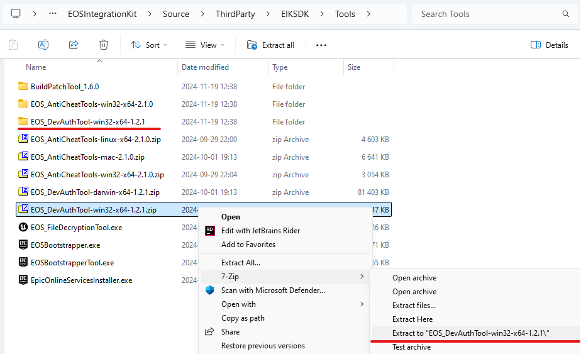
Task: Click the This PC monitor icon
Action: pyautogui.click(x=16, y=13)
